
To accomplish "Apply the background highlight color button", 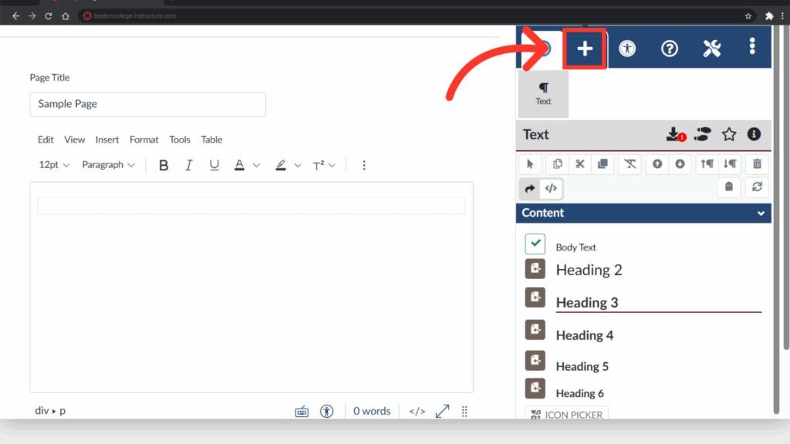I will click(x=281, y=165).
